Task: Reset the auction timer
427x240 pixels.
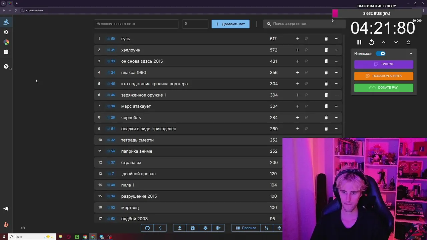Action: point(372,42)
